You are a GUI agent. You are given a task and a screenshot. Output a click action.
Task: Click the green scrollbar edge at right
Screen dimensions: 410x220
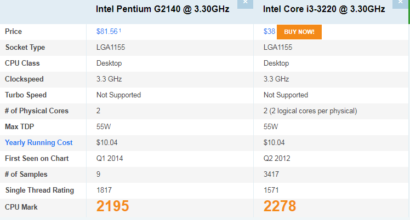(409, 12)
